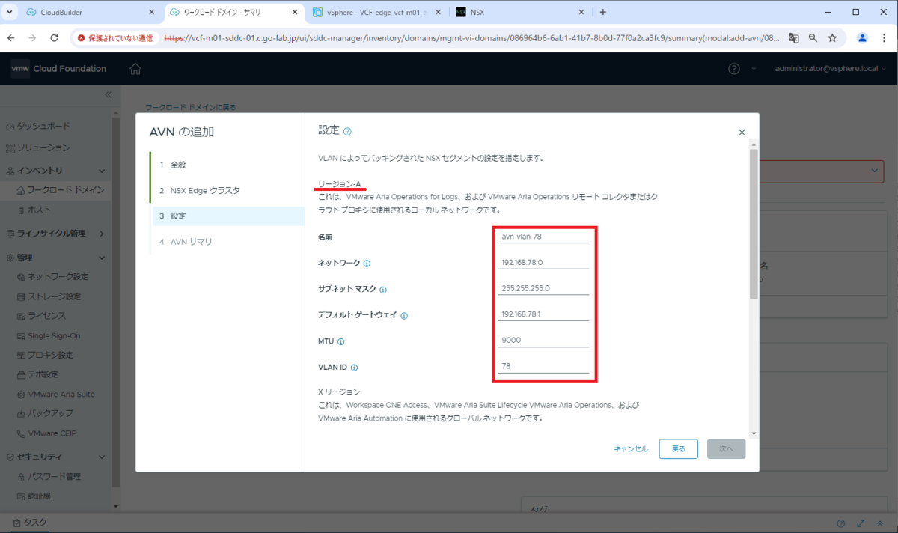The image size is (898, 533).
Task: Click info icon next to サブネット マスク label
Action: click(x=383, y=290)
